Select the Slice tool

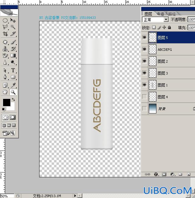click(13, 33)
